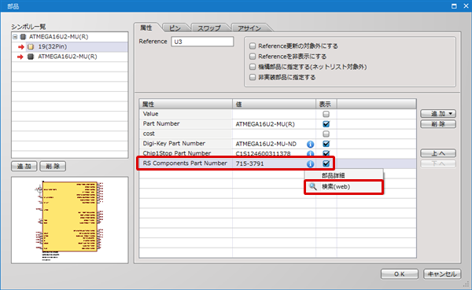Maximize the 部品 dialog window
This screenshot has width=472, height=290.
click(454, 6)
